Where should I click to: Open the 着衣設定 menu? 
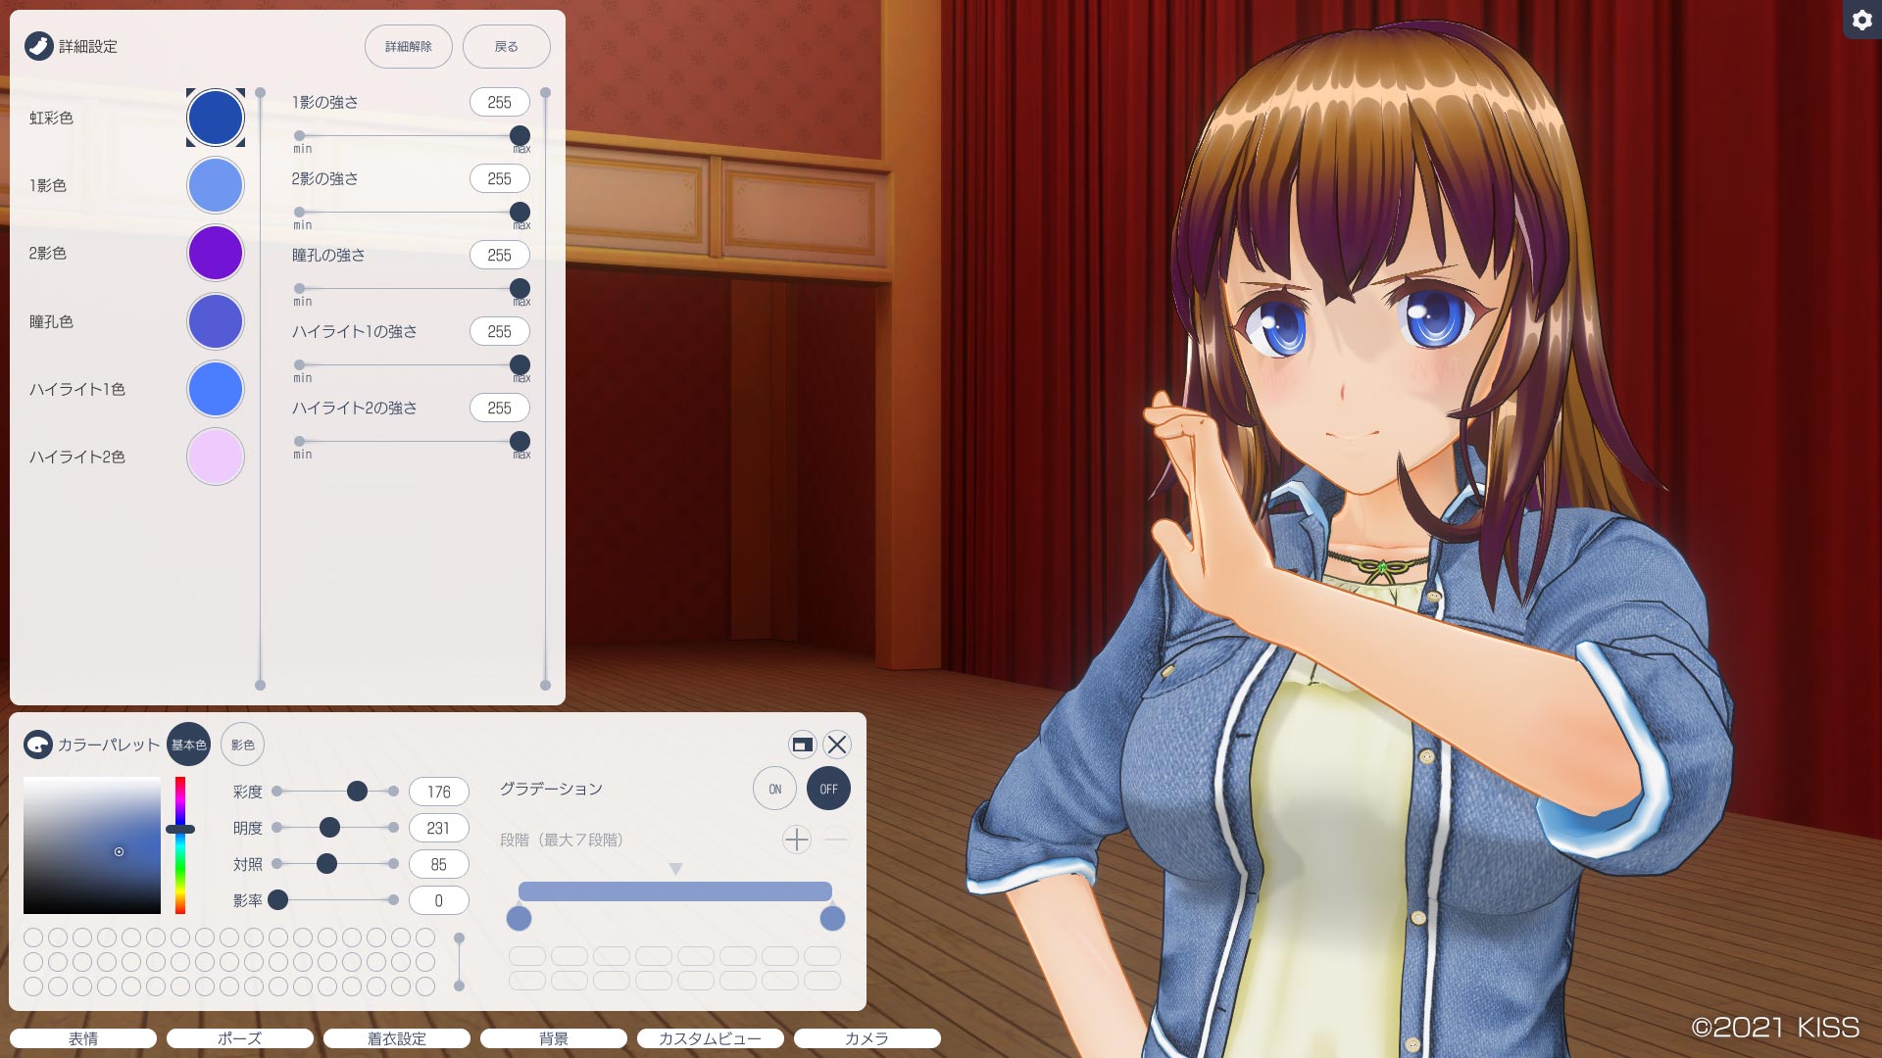pos(397,1038)
